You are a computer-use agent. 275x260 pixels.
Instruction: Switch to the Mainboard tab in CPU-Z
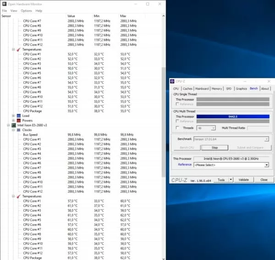point(202,89)
